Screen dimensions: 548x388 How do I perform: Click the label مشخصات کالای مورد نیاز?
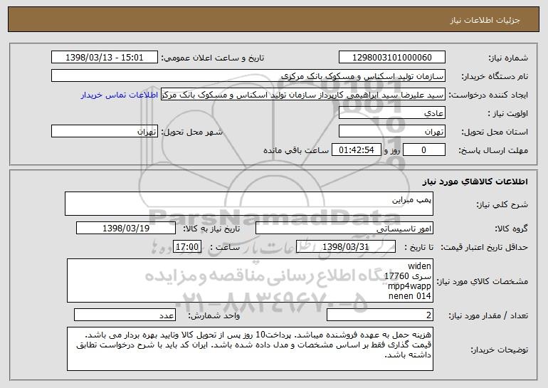coord(483,281)
